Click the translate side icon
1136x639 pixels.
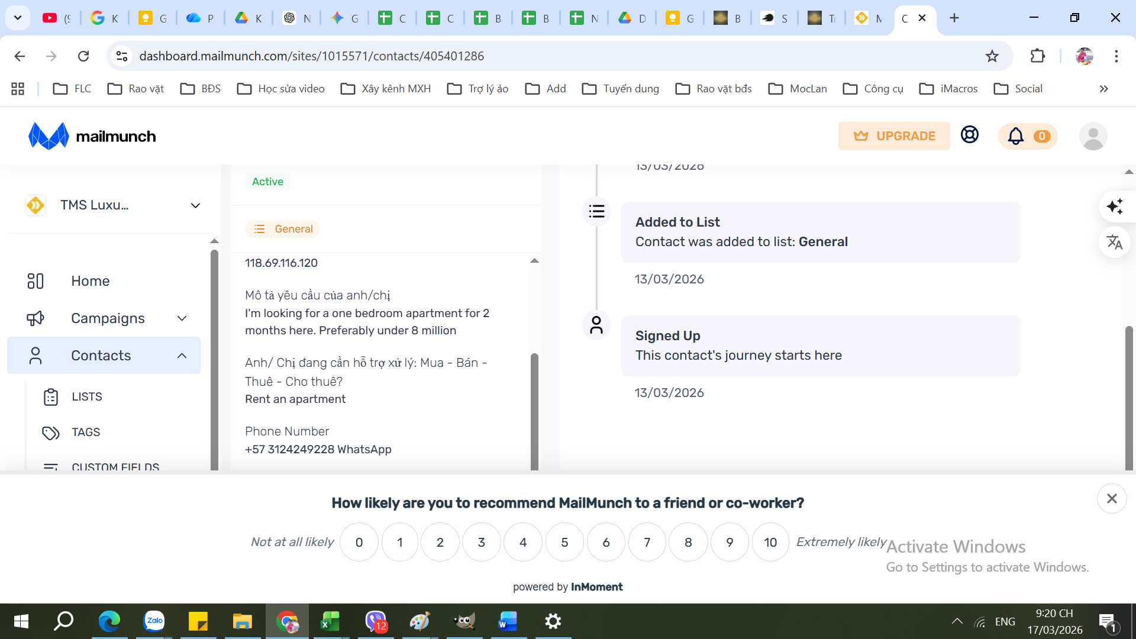point(1115,242)
